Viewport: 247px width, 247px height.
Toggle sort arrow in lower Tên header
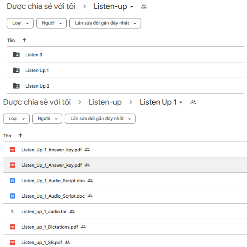(21, 136)
